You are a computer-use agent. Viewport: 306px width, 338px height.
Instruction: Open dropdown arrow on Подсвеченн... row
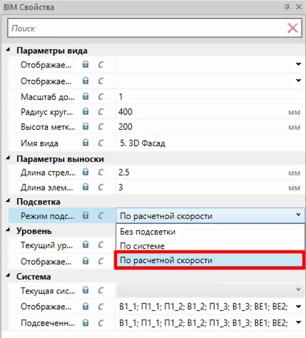[x=298, y=322]
